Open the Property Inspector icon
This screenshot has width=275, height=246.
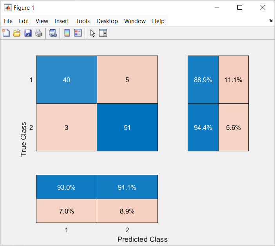[x=103, y=33]
